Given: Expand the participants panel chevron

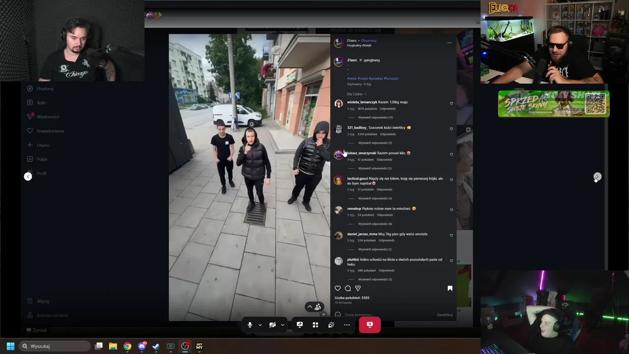Looking at the screenshot, I should [x=310, y=307].
